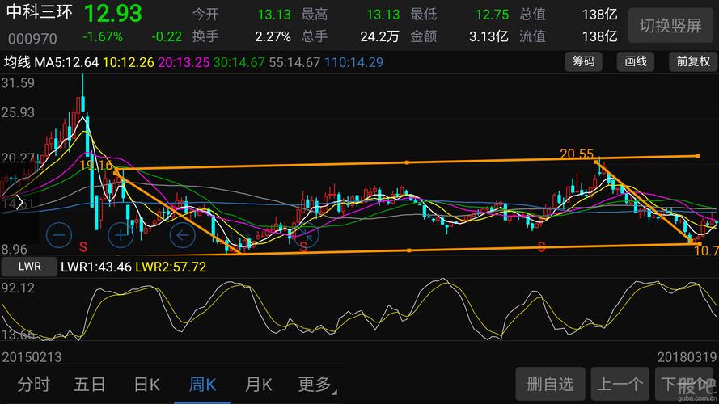Tap the 20.55 high price annotation
Viewport: 719px width, 404px height.
[x=577, y=154]
